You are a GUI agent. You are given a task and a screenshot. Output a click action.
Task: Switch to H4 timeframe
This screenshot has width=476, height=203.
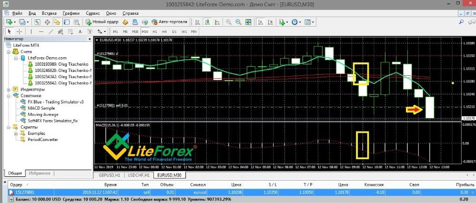(164, 31)
